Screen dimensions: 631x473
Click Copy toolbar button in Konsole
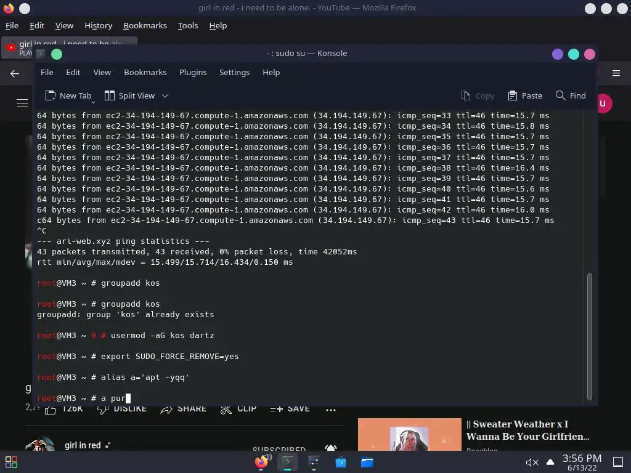click(478, 95)
